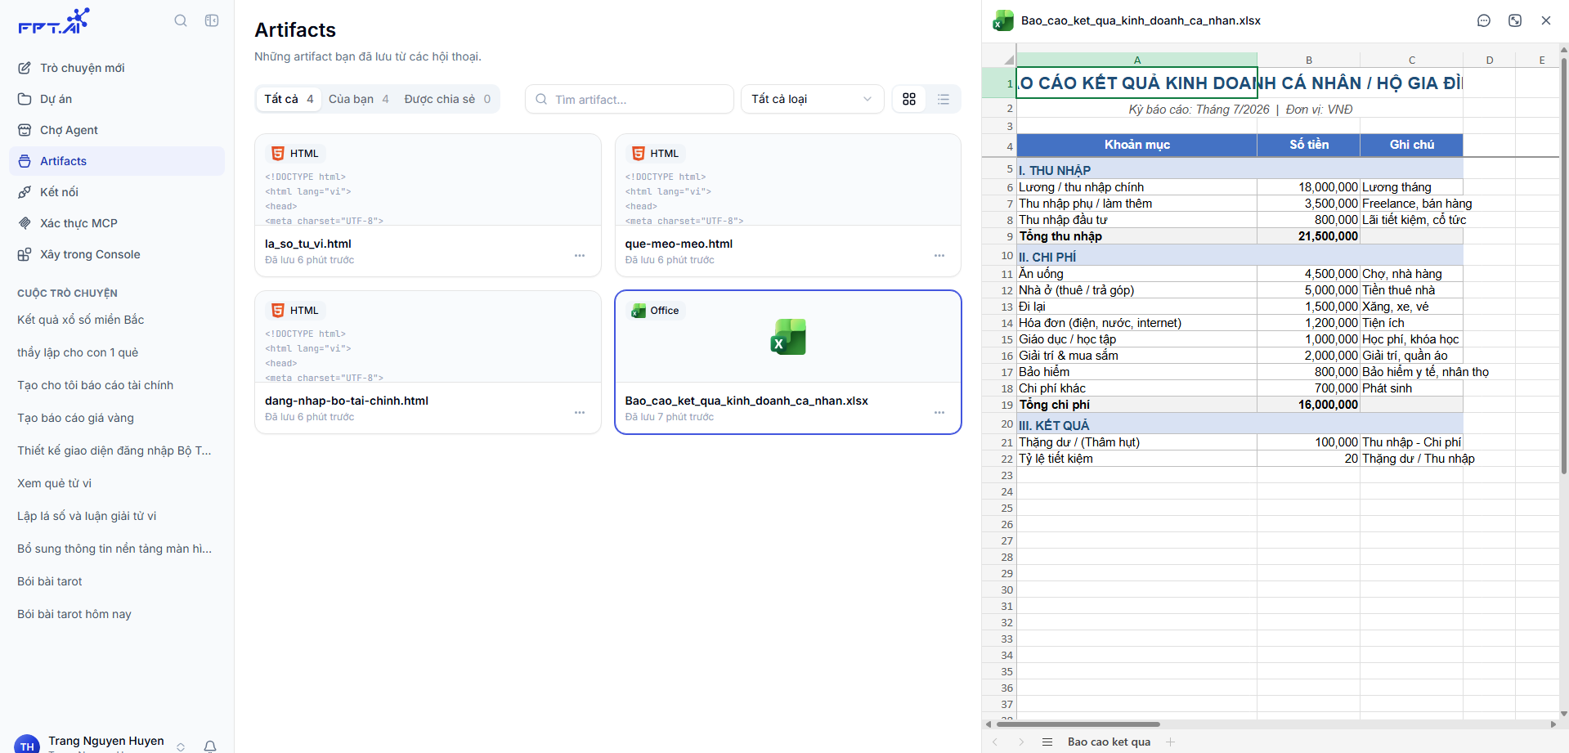
Task: Click horizontal scrollbar of spreadsheet
Action: pos(1078,724)
